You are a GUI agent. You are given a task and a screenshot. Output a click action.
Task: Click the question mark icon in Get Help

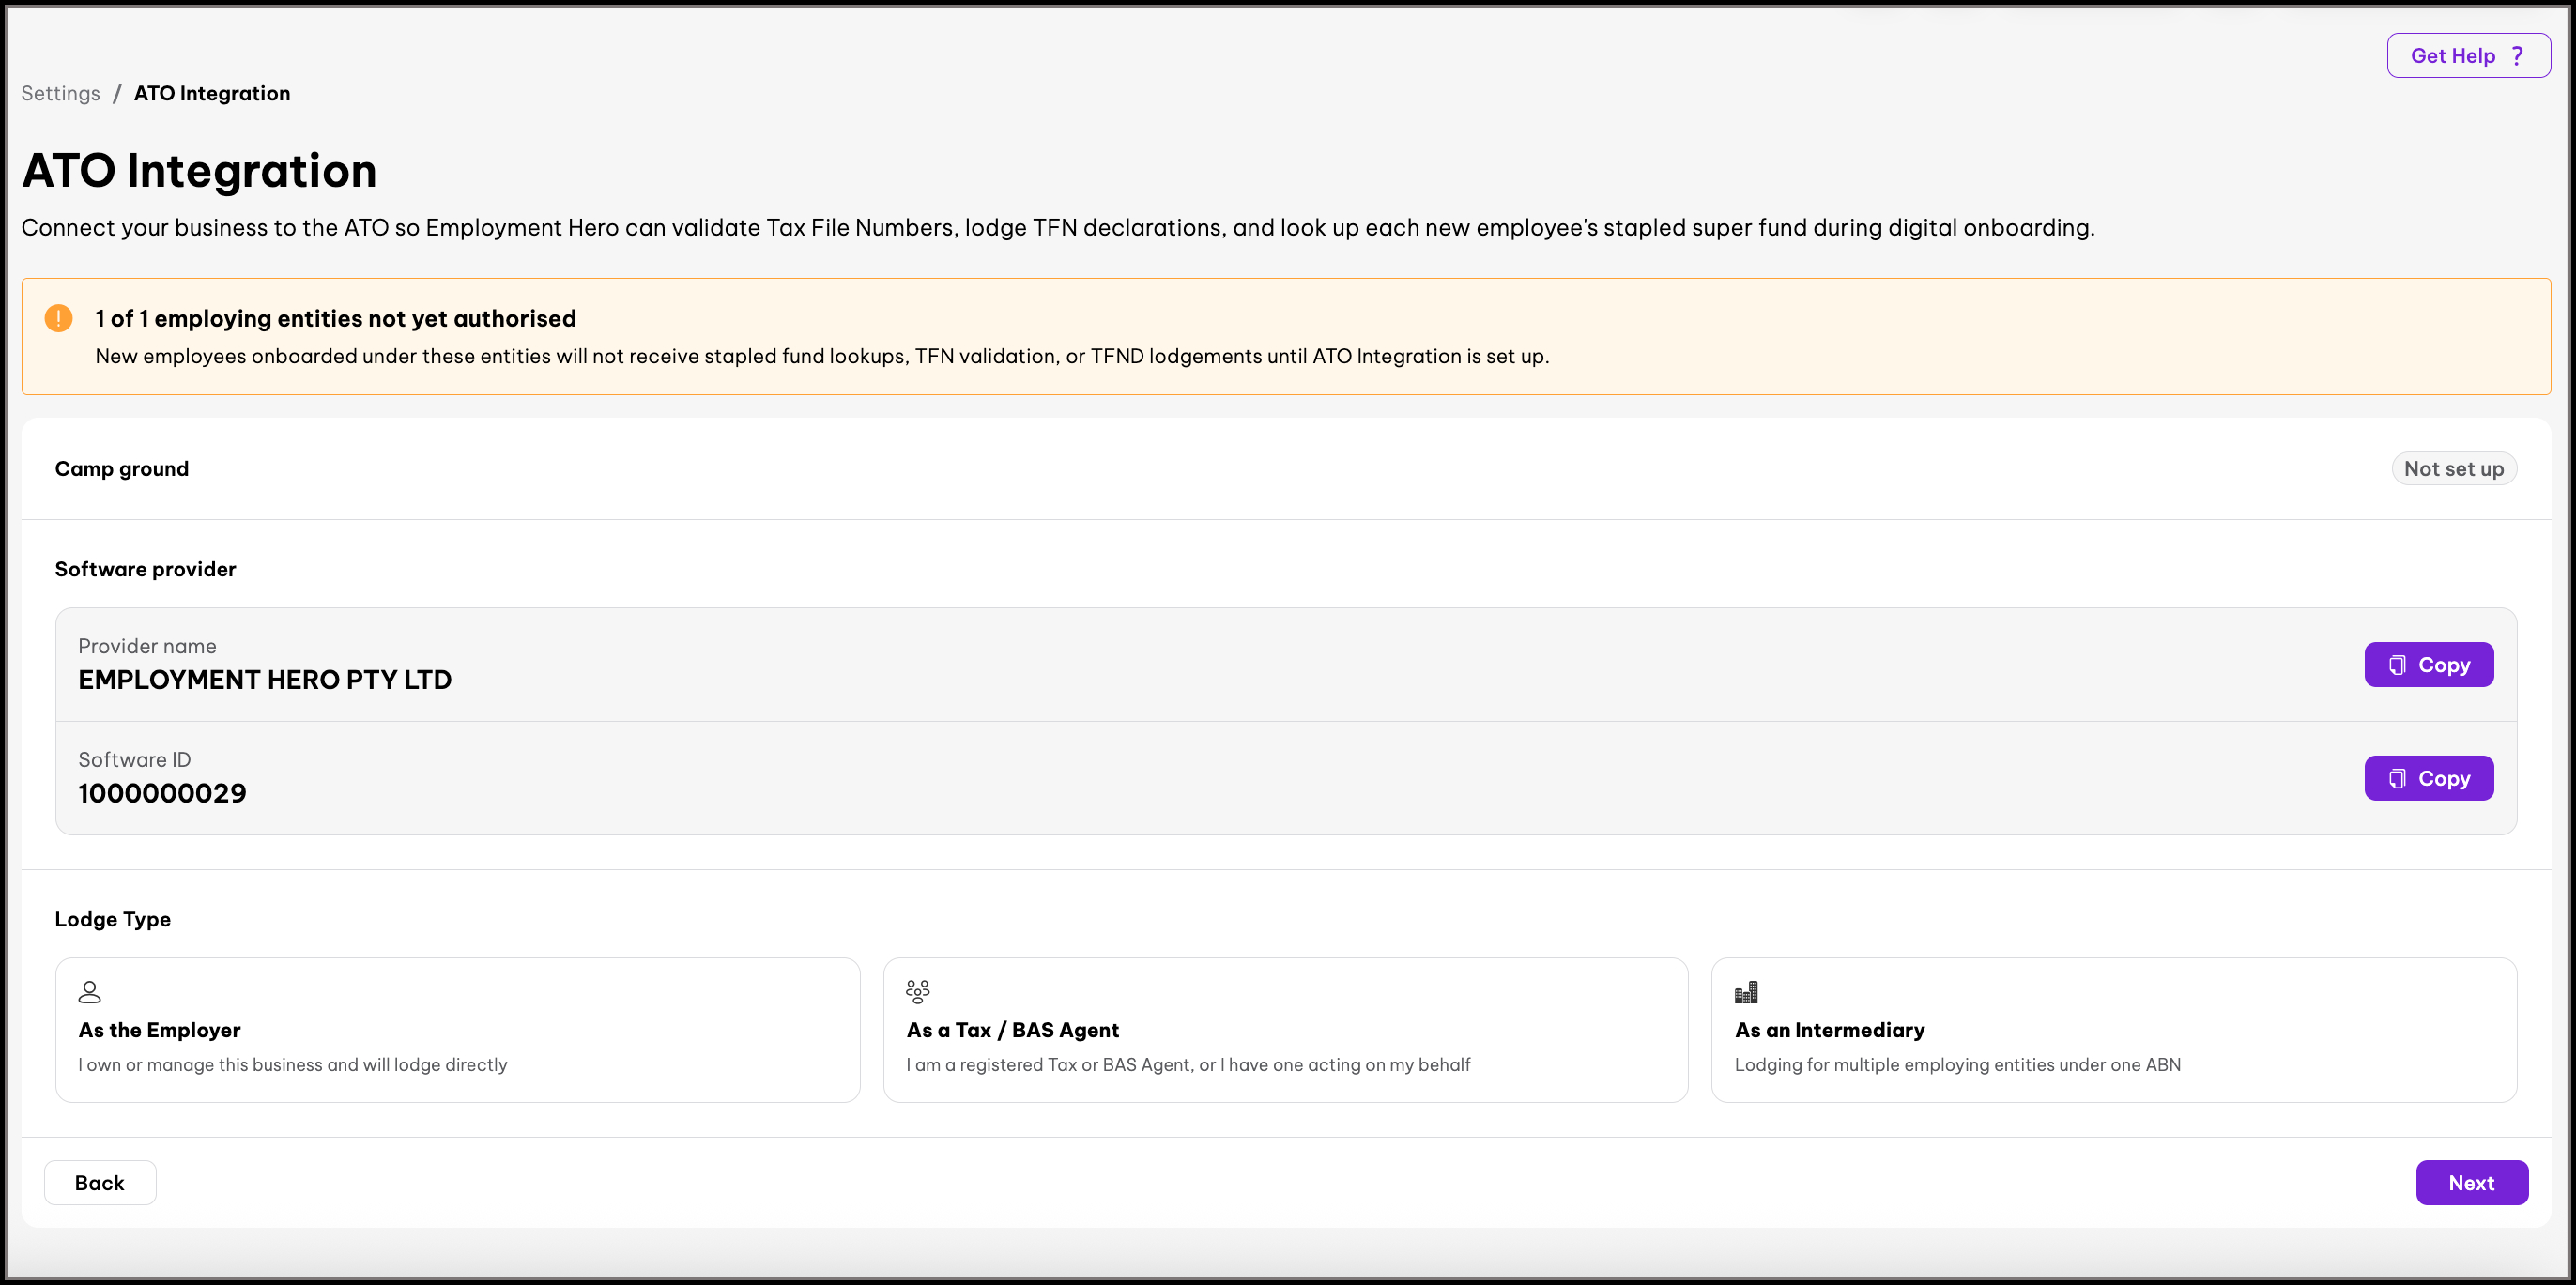pyautogui.click(x=2517, y=56)
